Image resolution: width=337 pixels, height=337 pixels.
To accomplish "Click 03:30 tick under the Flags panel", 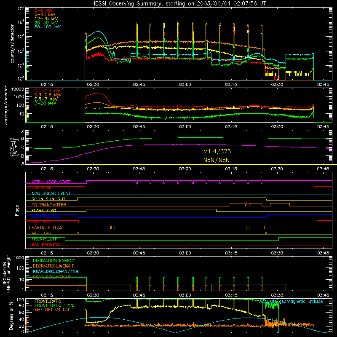I will 277,253.
